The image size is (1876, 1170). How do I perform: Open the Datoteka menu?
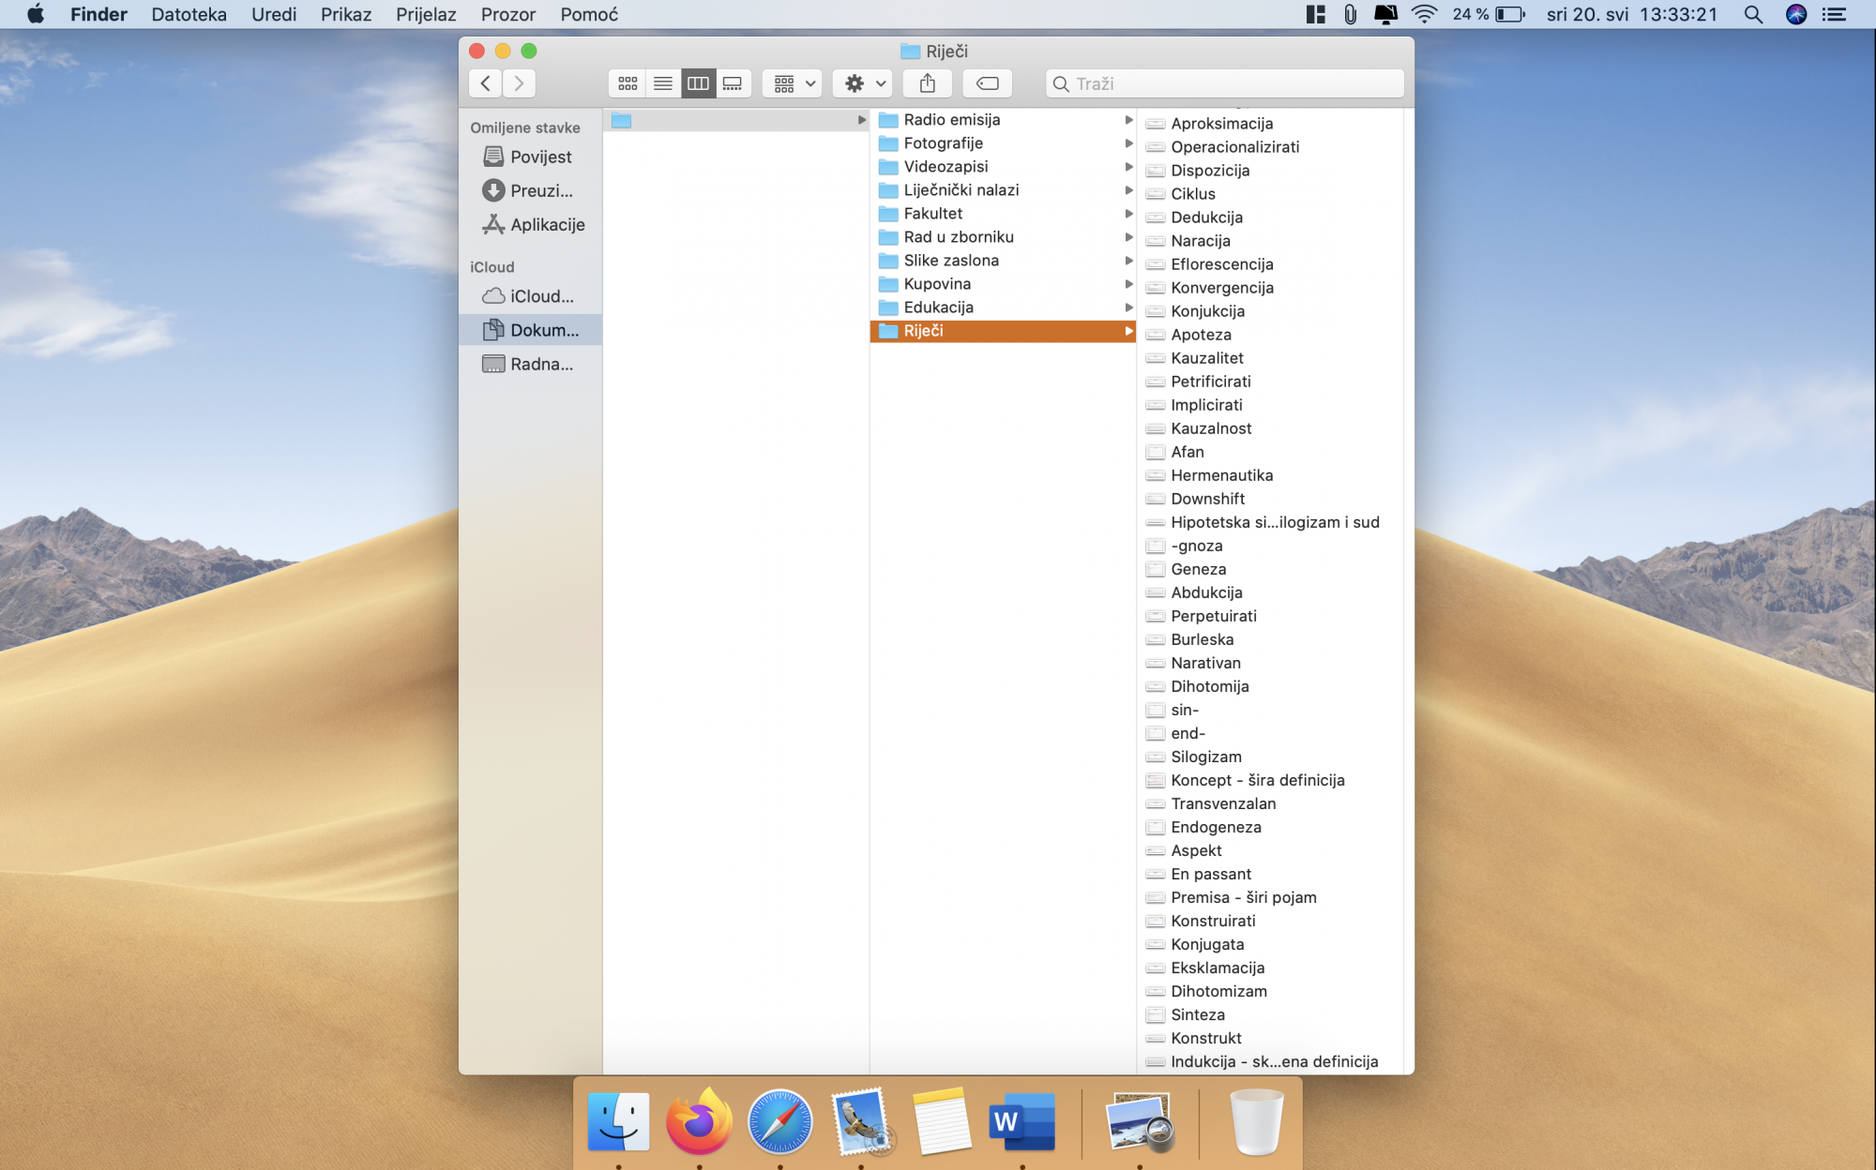(x=189, y=14)
